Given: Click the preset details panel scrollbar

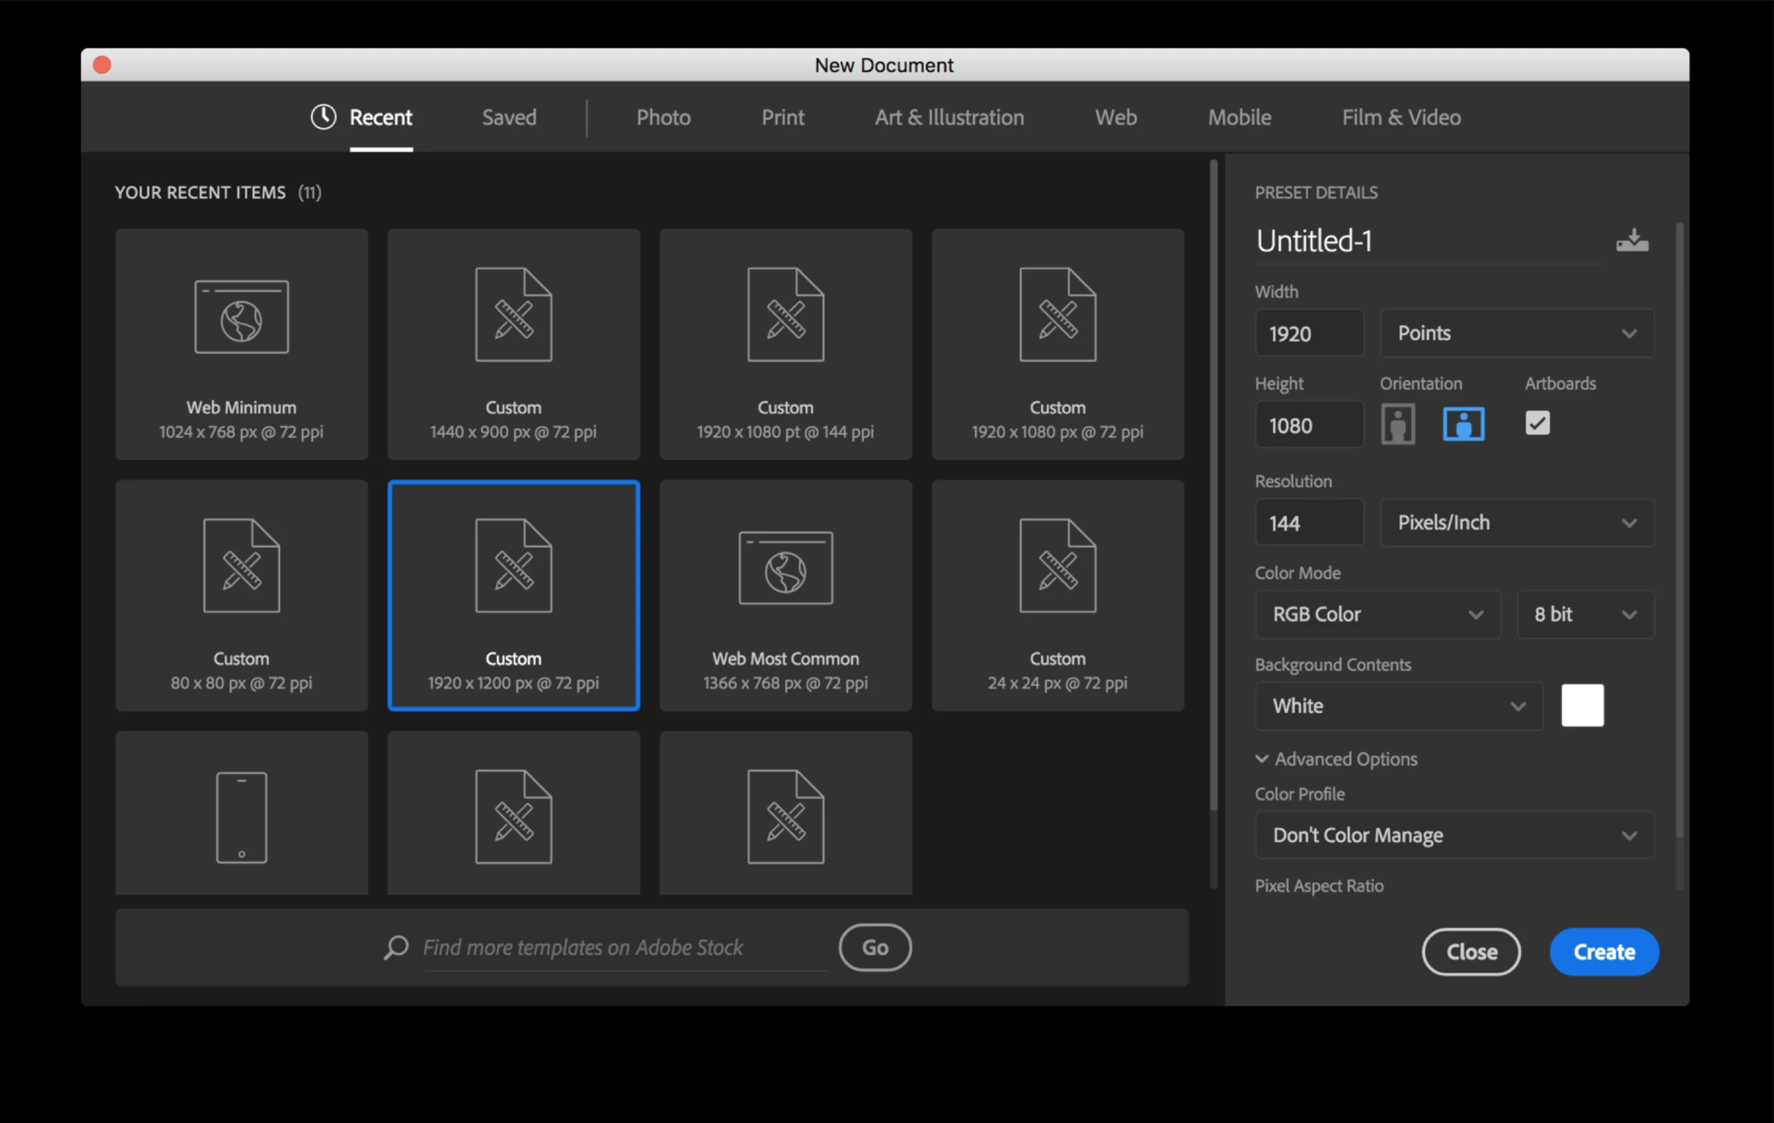Looking at the screenshot, I should click(1679, 530).
